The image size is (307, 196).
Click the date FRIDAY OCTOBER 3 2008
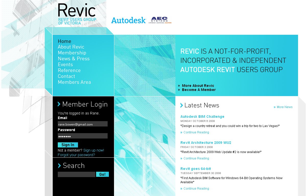pyautogui.click(x=197, y=147)
